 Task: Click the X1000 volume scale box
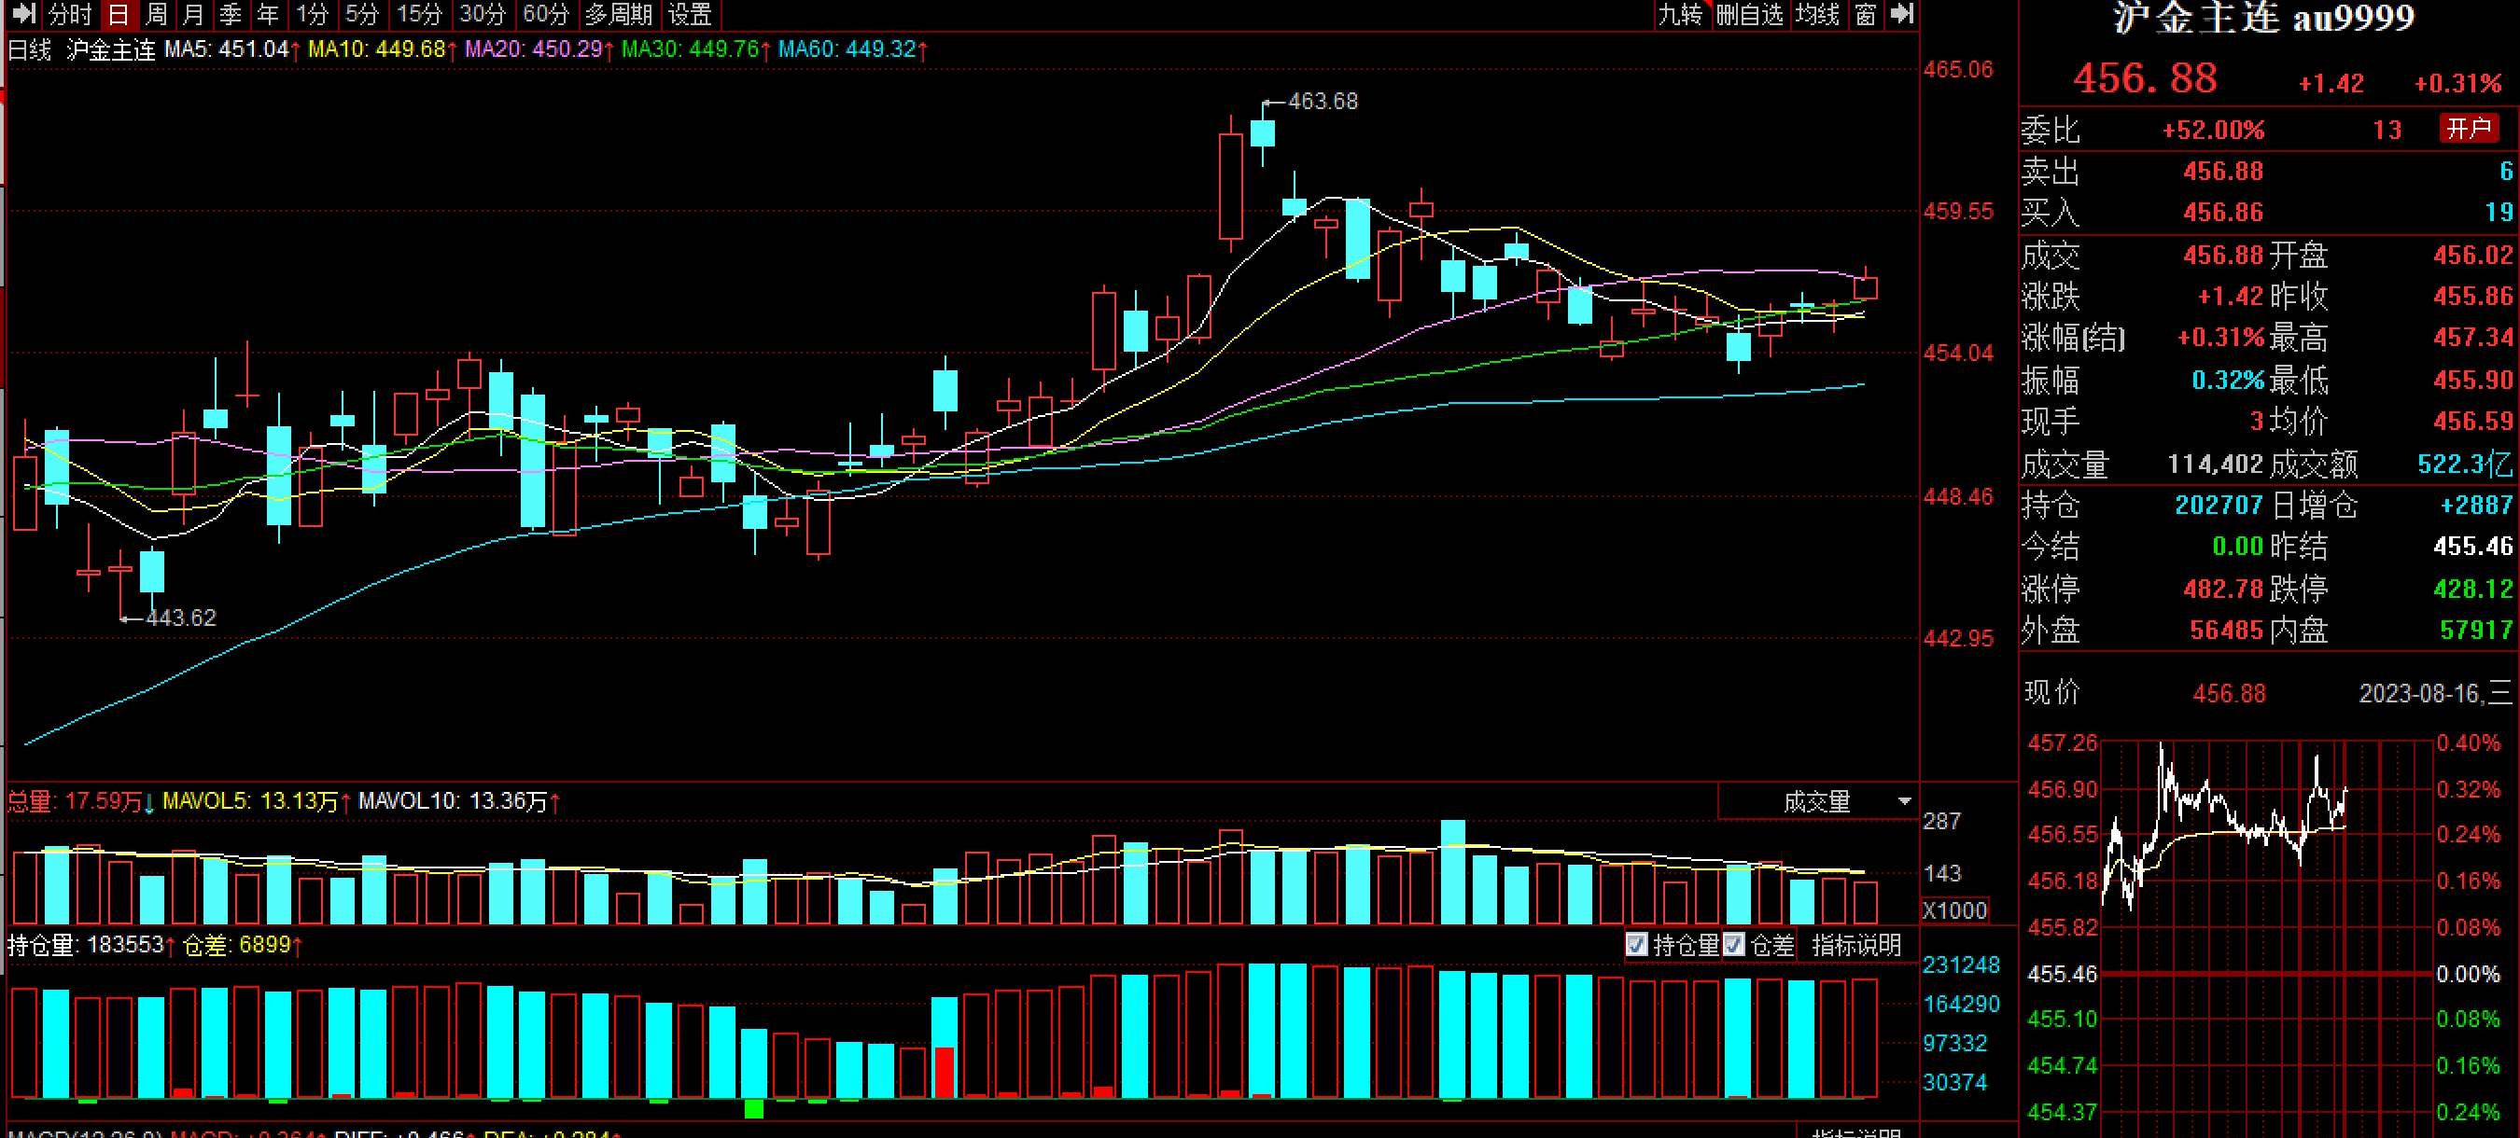click(1953, 910)
